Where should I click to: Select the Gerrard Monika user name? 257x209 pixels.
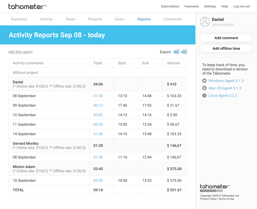coord(25,144)
